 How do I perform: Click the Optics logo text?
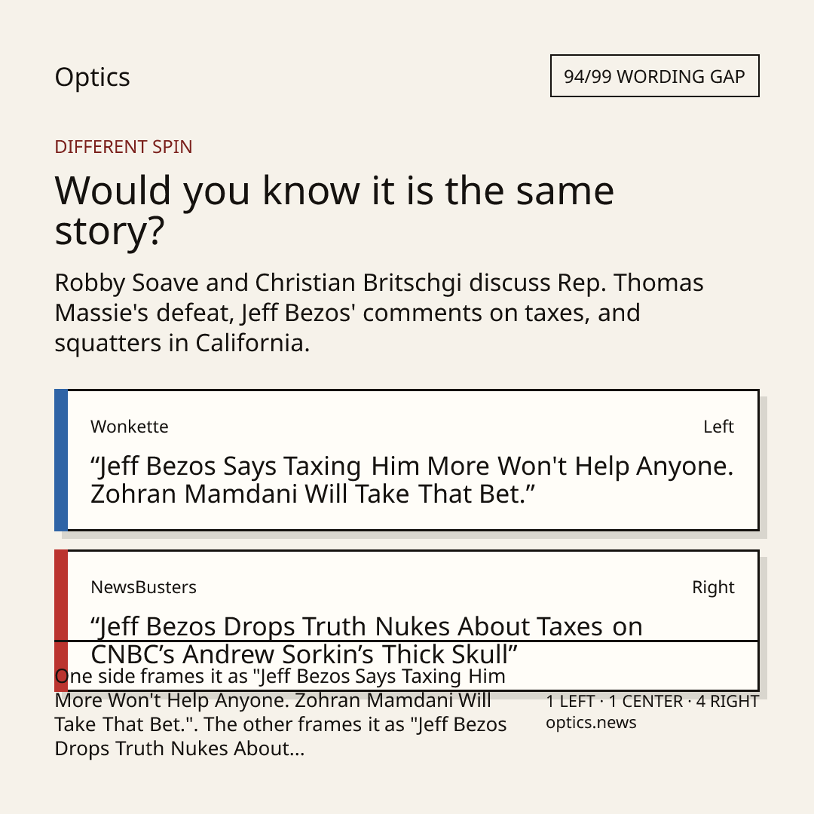tap(93, 78)
